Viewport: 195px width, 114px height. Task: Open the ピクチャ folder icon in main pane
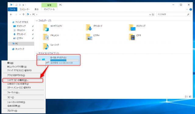[89, 37]
